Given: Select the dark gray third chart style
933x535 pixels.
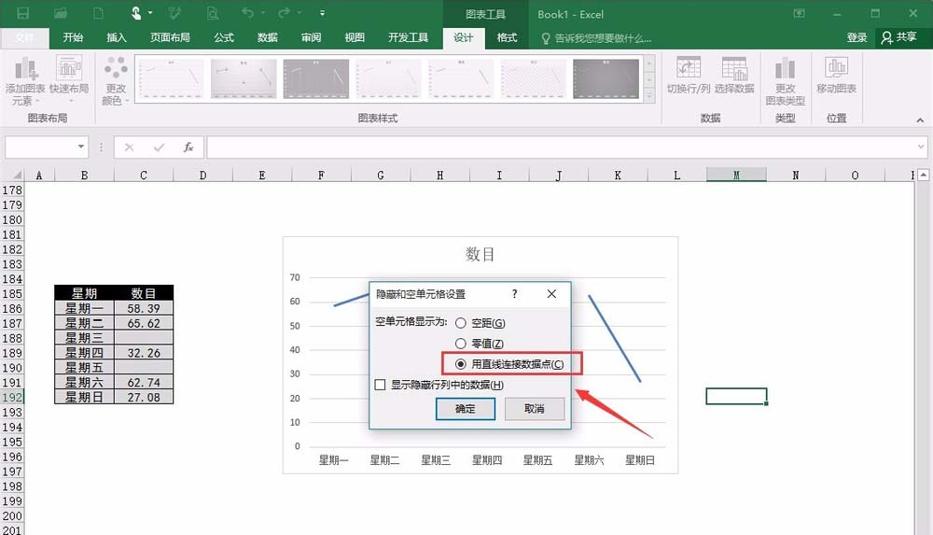Looking at the screenshot, I should pyautogui.click(x=316, y=78).
